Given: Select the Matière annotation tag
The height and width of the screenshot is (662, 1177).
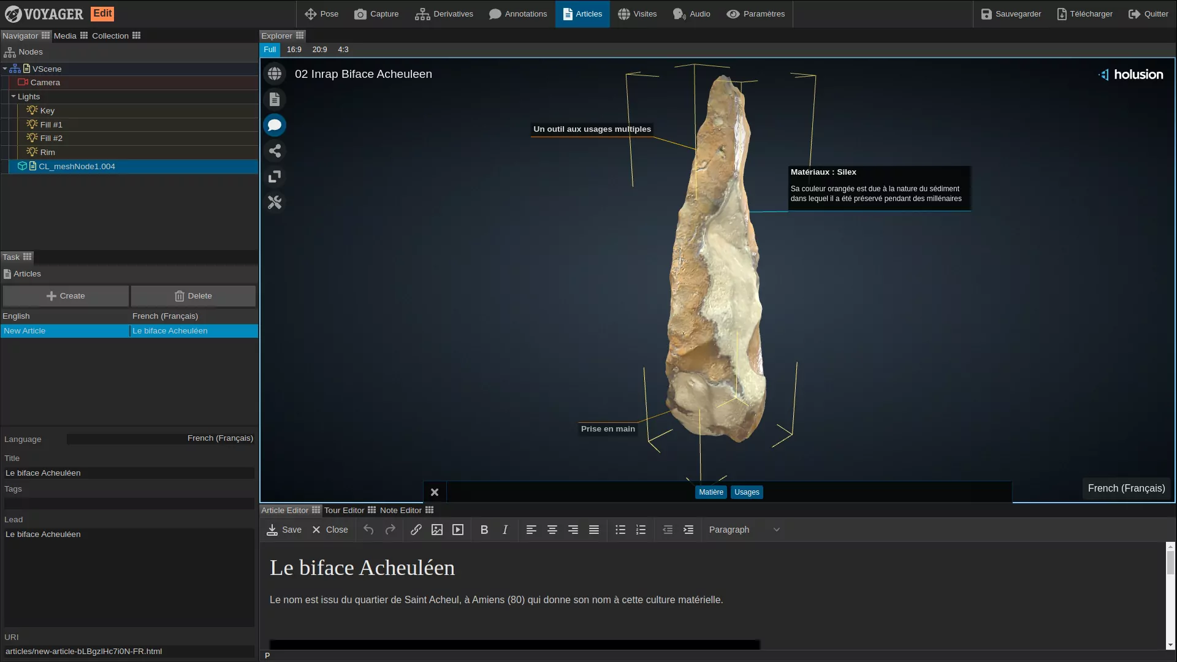Looking at the screenshot, I should tap(710, 492).
